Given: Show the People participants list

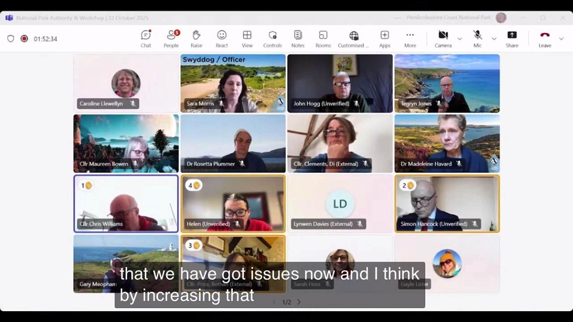Looking at the screenshot, I should pos(171,38).
